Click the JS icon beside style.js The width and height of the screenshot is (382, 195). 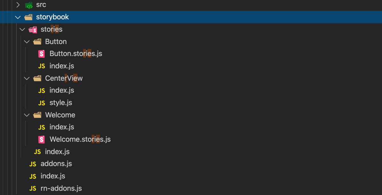(x=41, y=103)
